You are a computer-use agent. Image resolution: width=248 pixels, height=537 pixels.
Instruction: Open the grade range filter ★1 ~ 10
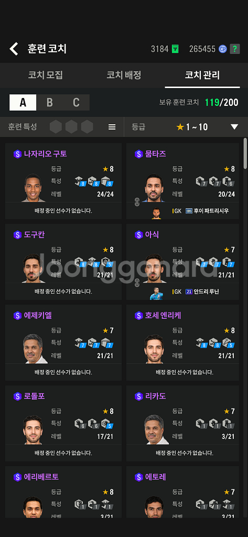[x=192, y=127]
